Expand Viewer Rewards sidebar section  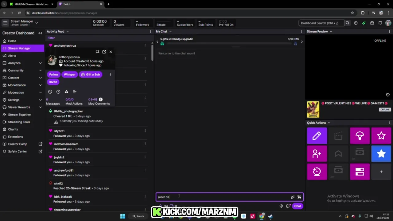pos(41,107)
